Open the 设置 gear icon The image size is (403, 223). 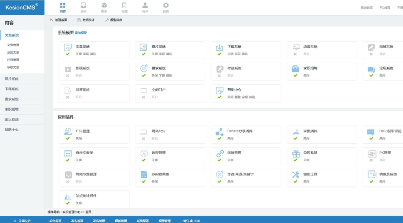click(x=166, y=5)
